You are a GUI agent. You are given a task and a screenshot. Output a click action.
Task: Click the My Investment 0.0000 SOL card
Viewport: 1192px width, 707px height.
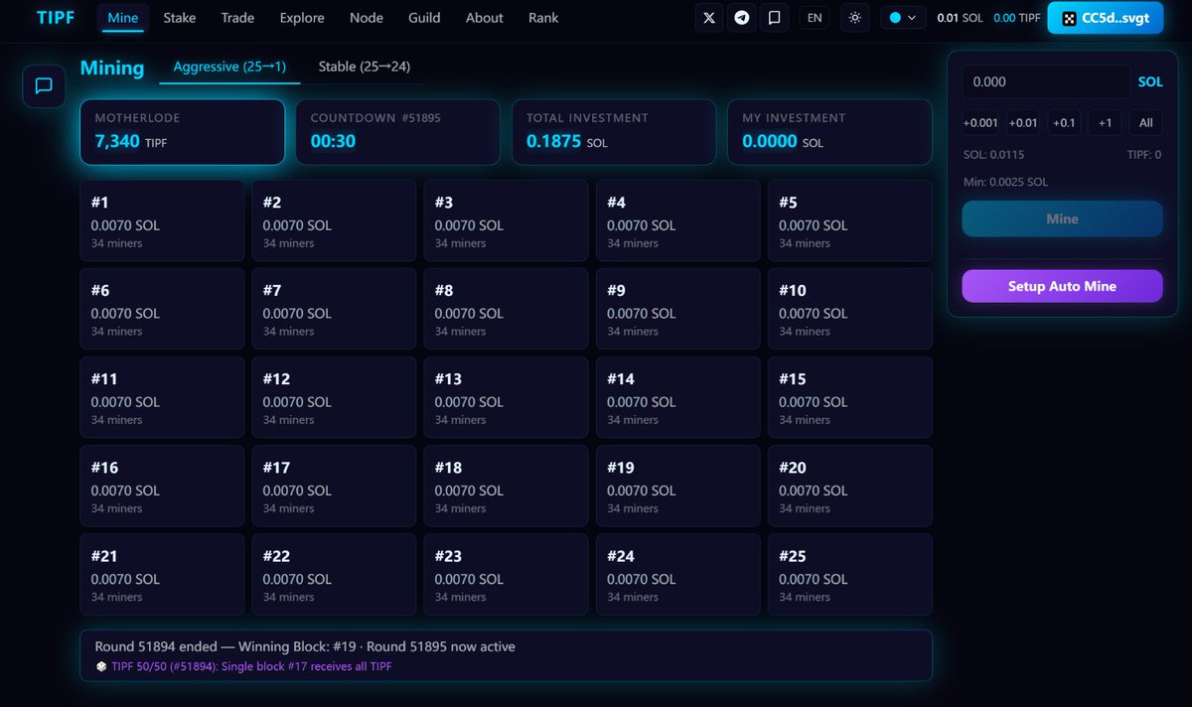829,132
